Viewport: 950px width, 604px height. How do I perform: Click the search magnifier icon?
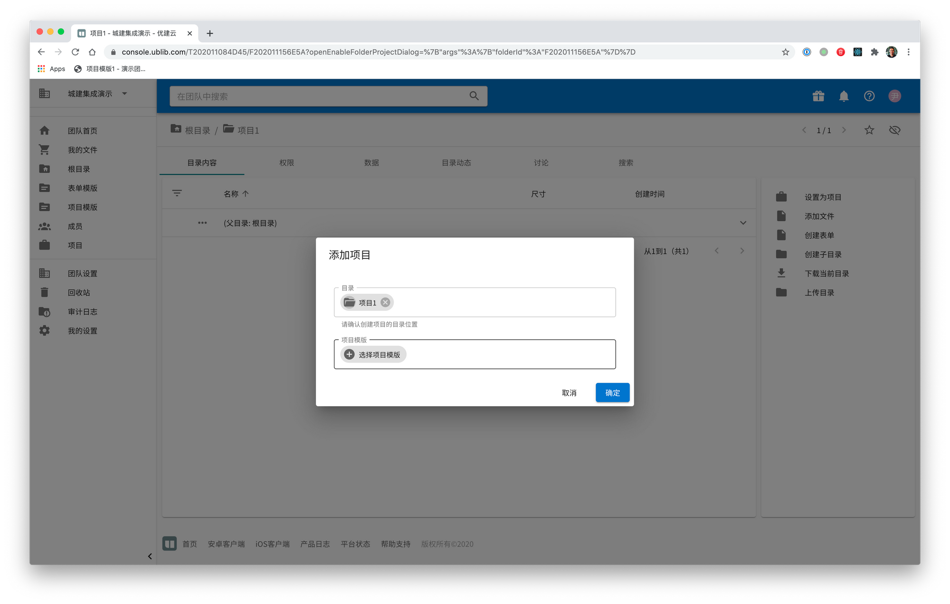click(x=474, y=96)
